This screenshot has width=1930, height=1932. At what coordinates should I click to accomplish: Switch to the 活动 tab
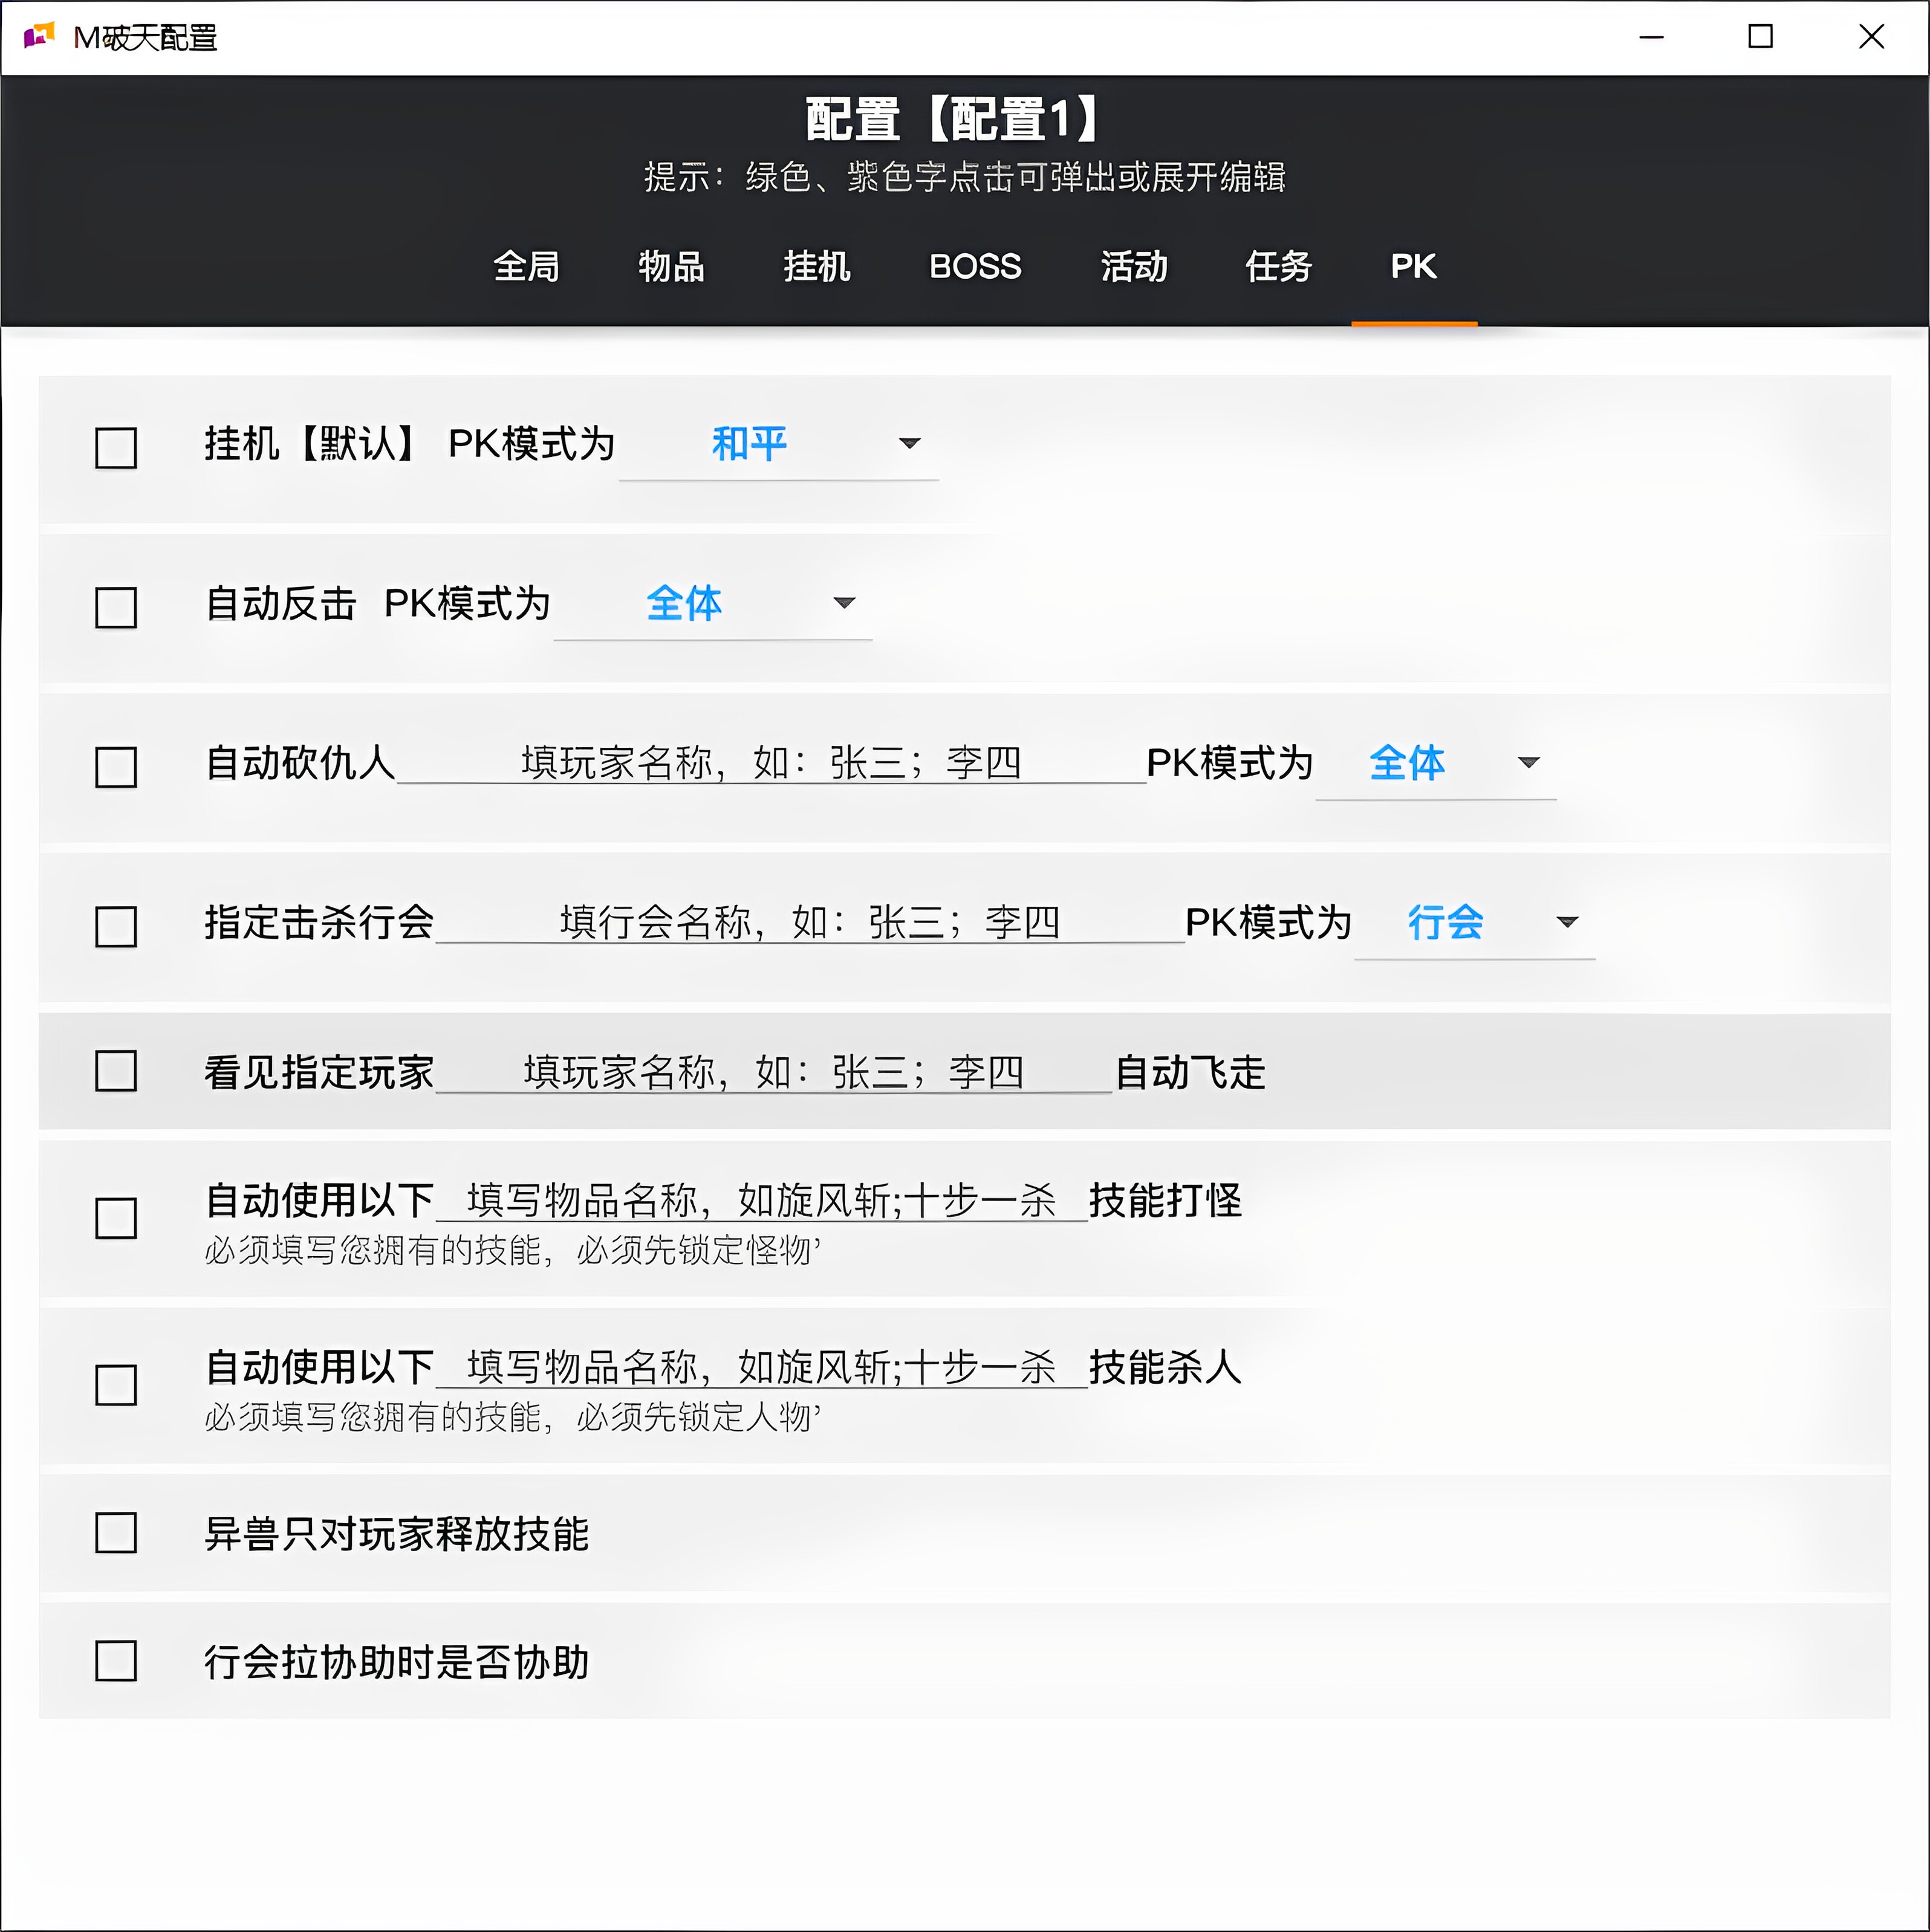[1134, 267]
